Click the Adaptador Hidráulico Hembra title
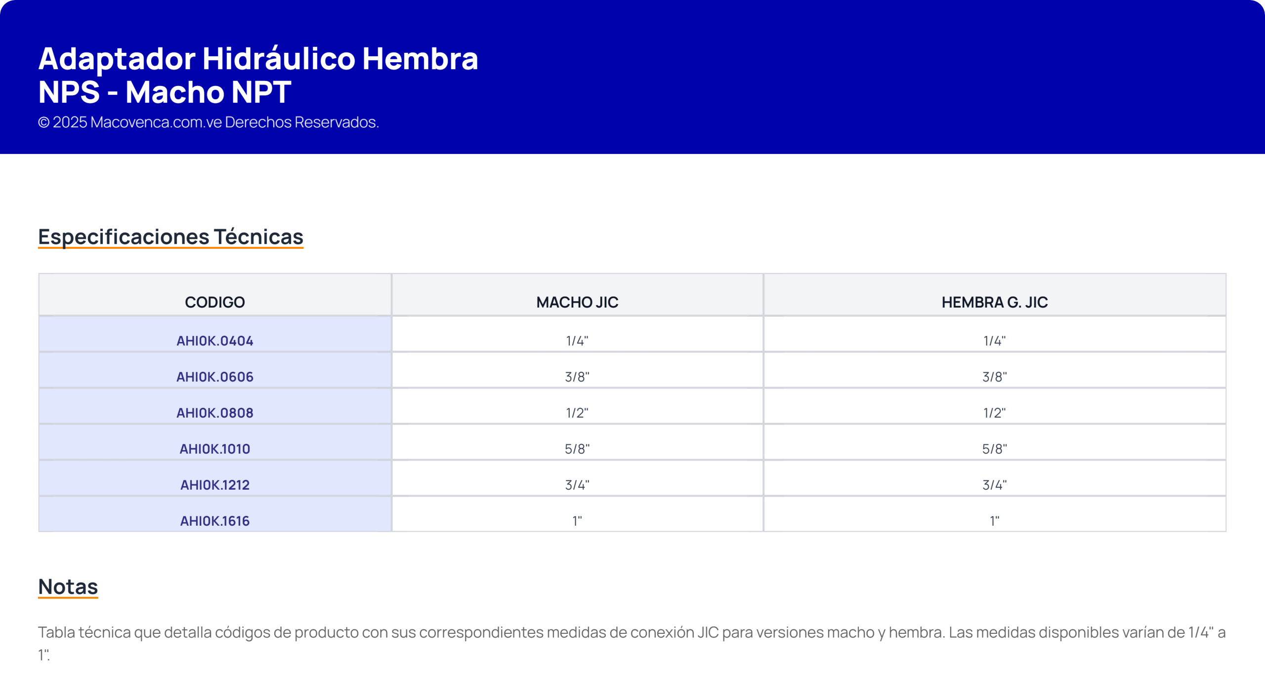Viewport: 1265px width, 697px height. pyautogui.click(x=258, y=75)
